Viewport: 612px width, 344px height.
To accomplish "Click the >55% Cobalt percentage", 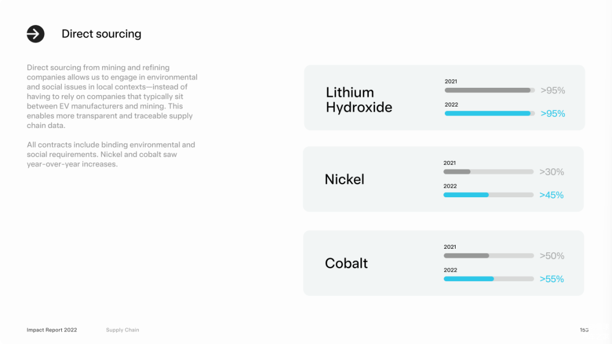I will point(551,279).
